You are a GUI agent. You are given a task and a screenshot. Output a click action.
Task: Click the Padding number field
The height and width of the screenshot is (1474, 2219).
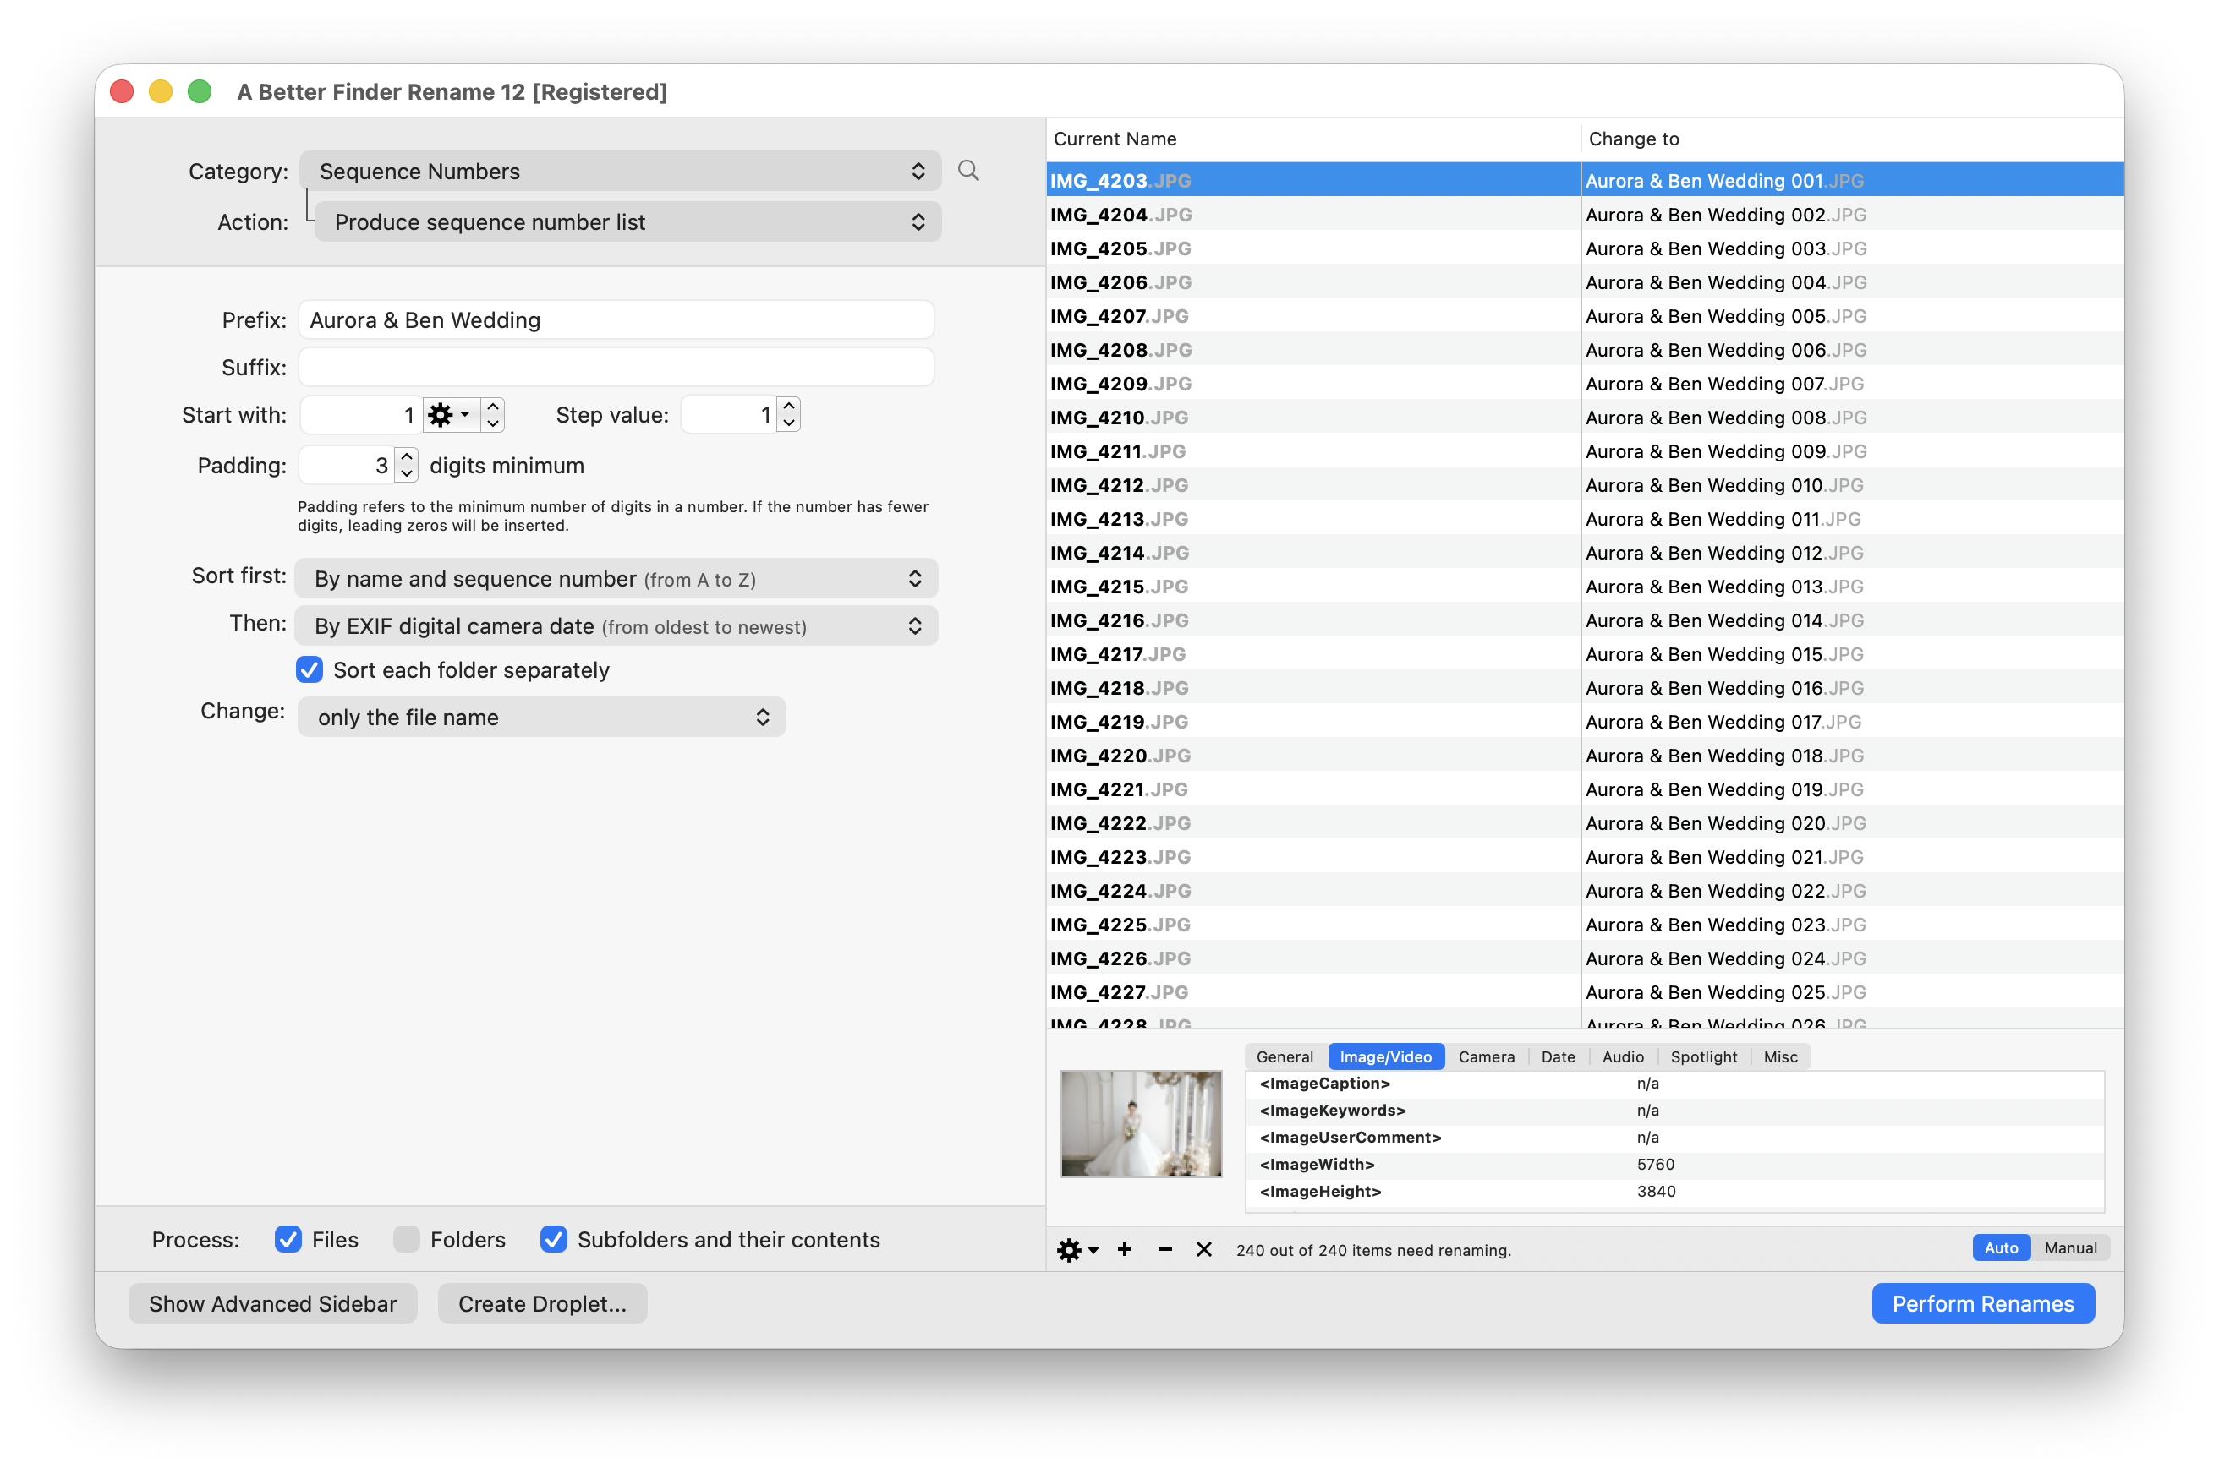pos(346,464)
